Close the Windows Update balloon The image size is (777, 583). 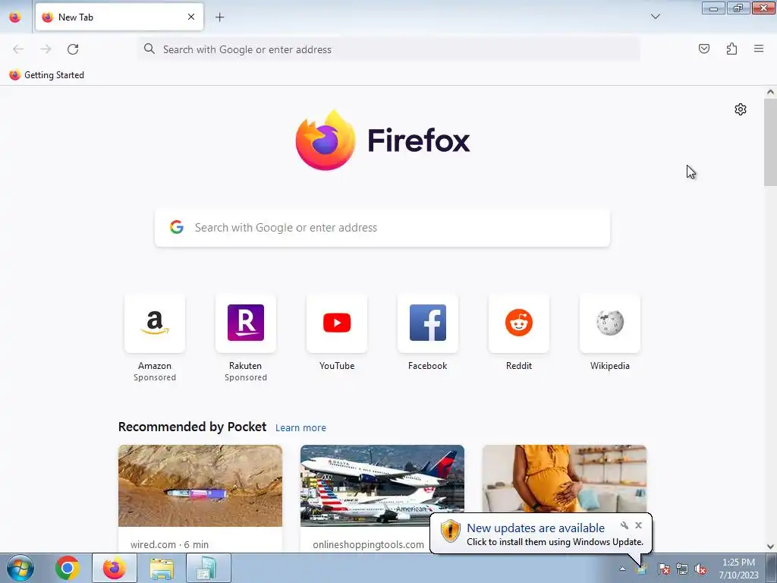click(x=638, y=525)
